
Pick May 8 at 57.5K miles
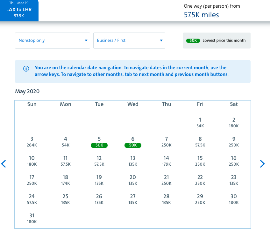coord(200,142)
